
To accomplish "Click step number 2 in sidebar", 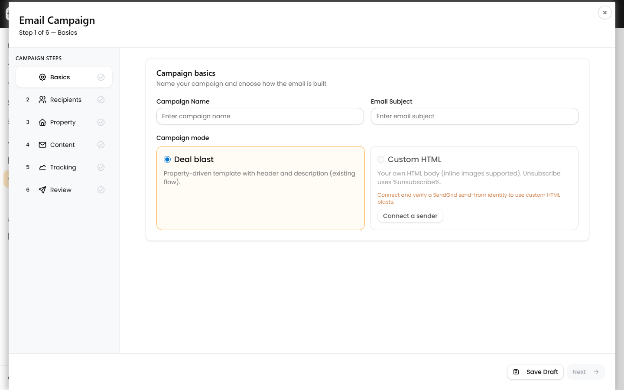I will [x=28, y=100].
